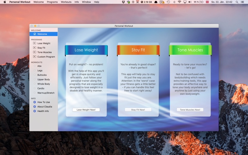Image resolution: width=248 pixels, height=155 pixels.
Task: Open Spotlight search magnifier in menu bar
Action: click(x=237, y=2)
